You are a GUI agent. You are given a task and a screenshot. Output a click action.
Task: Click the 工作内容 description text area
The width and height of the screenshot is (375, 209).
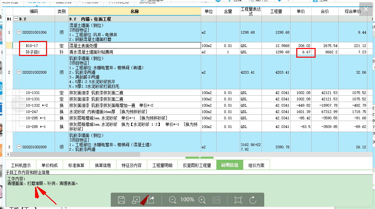pyautogui.click(x=189, y=190)
